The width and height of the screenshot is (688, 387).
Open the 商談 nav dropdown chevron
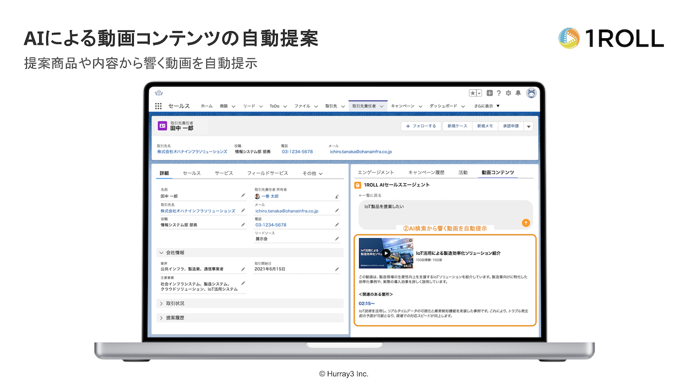pyautogui.click(x=234, y=106)
